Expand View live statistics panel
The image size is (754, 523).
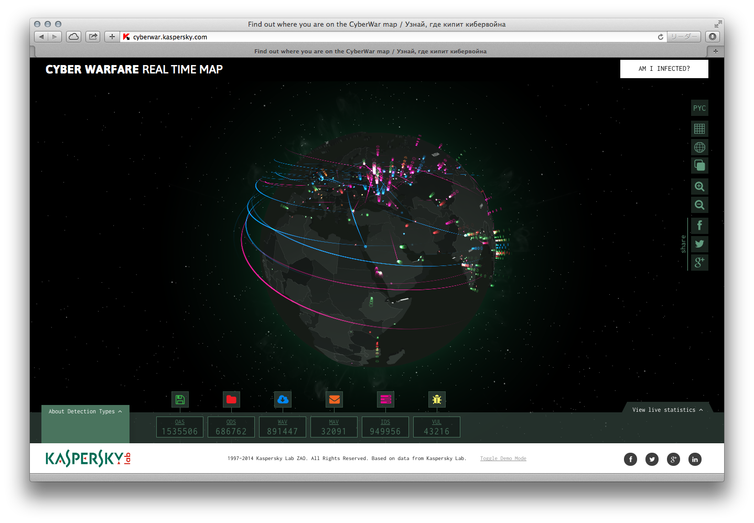(x=667, y=410)
